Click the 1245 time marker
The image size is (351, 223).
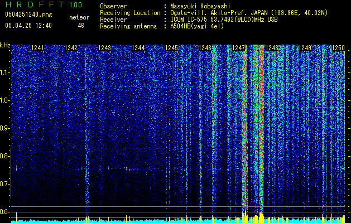[171, 48]
